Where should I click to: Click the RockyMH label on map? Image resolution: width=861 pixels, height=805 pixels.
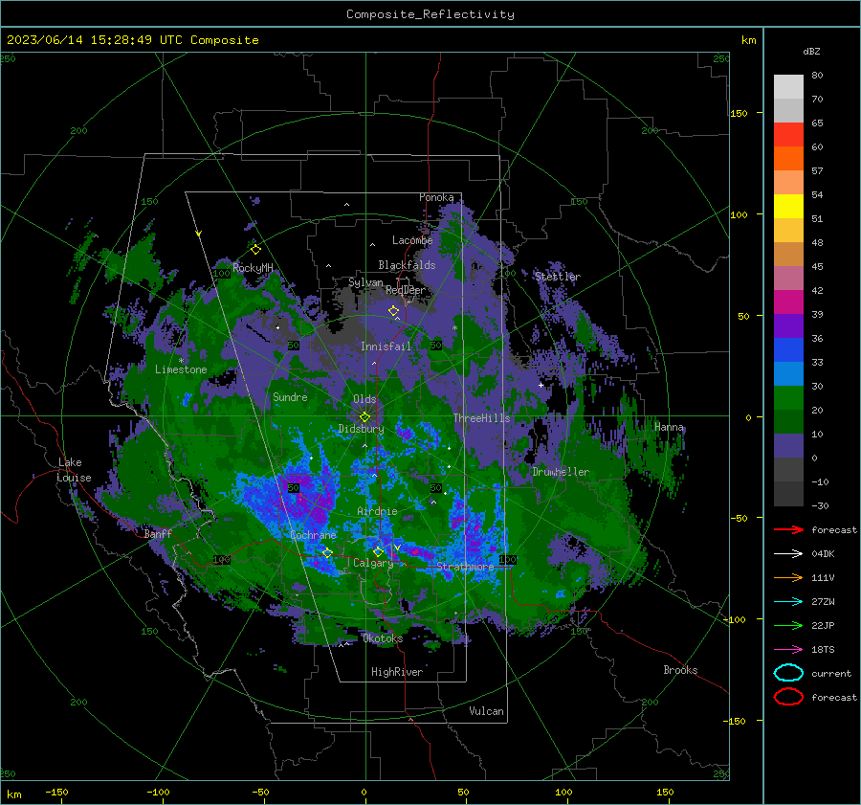click(253, 268)
